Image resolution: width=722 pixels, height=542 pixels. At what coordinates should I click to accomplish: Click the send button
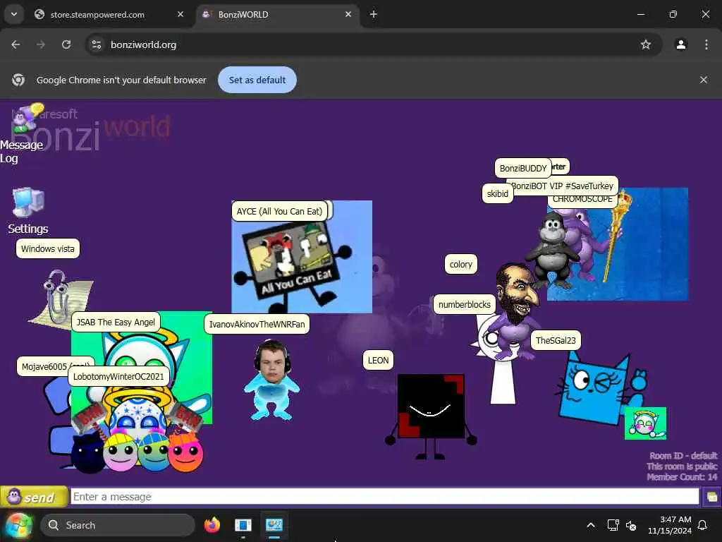34,497
